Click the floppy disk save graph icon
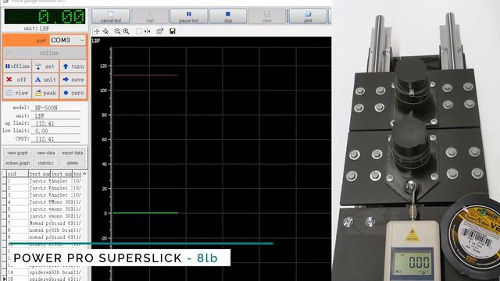The height and width of the screenshot is (281, 500). tap(173, 31)
